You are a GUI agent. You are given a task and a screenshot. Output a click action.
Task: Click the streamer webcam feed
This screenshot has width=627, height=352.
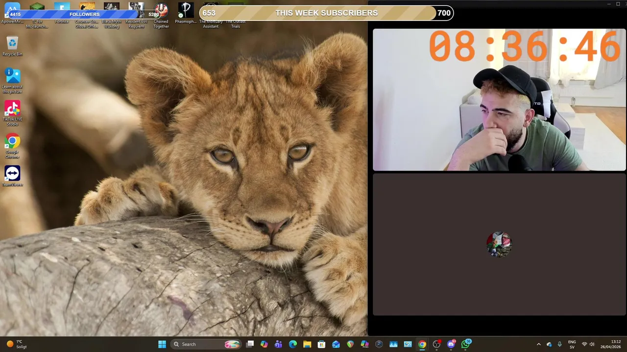tap(499, 100)
